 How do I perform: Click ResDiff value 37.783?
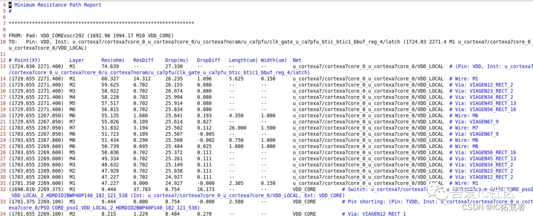142,189
